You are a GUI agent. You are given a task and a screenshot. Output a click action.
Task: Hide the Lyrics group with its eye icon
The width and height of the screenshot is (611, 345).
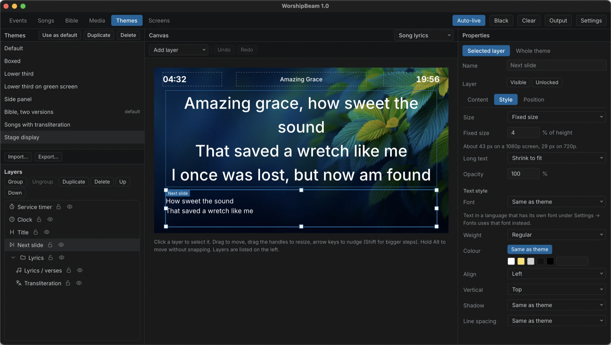click(61, 258)
